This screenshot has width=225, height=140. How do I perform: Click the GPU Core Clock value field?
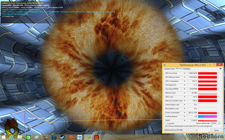[x=192, y=73]
